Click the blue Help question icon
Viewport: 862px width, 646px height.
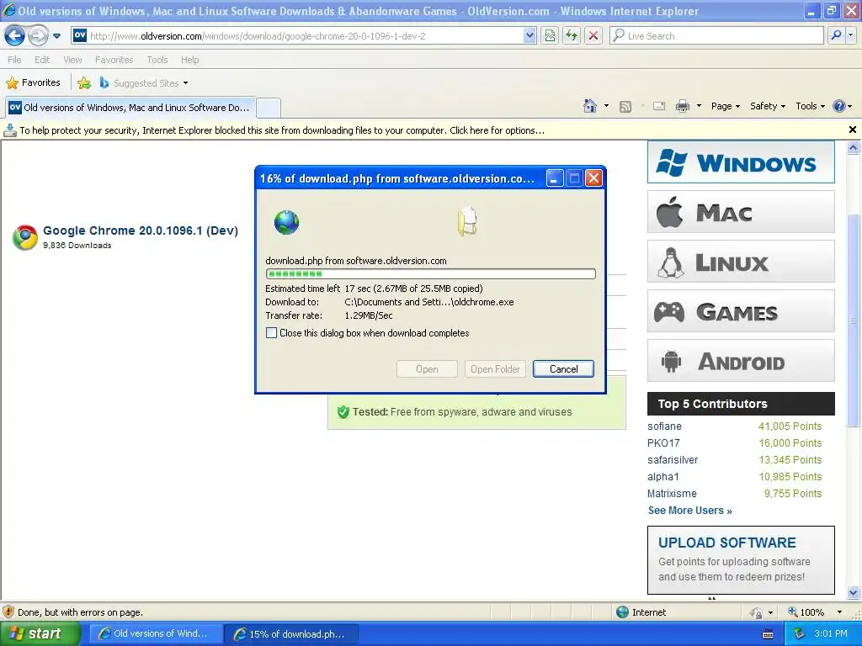(x=839, y=106)
